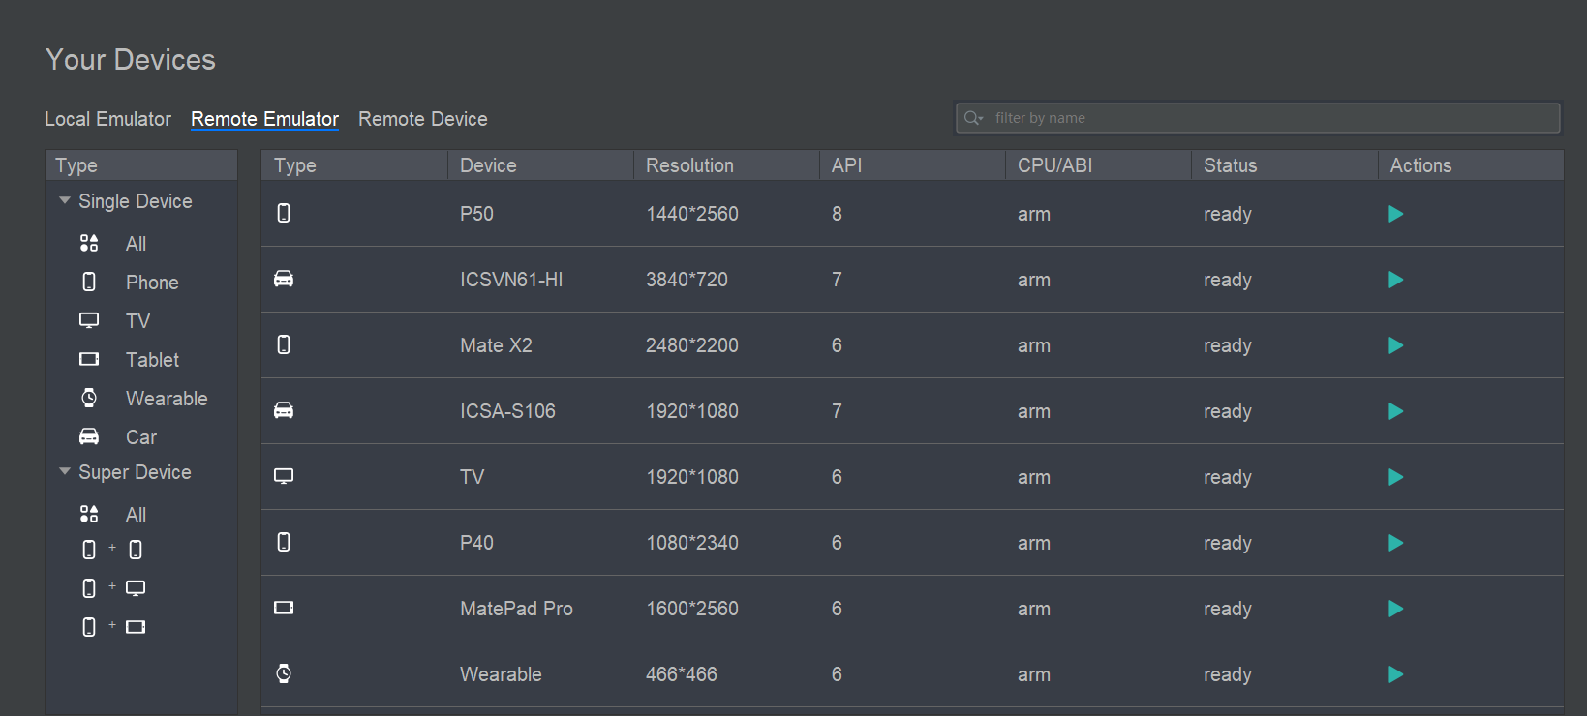Image resolution: width=1587 pixels, height=716 pixels.
Task: Click the 1080*2340 resolution cell
Action: pyautogui.click(x=692, y=543)
